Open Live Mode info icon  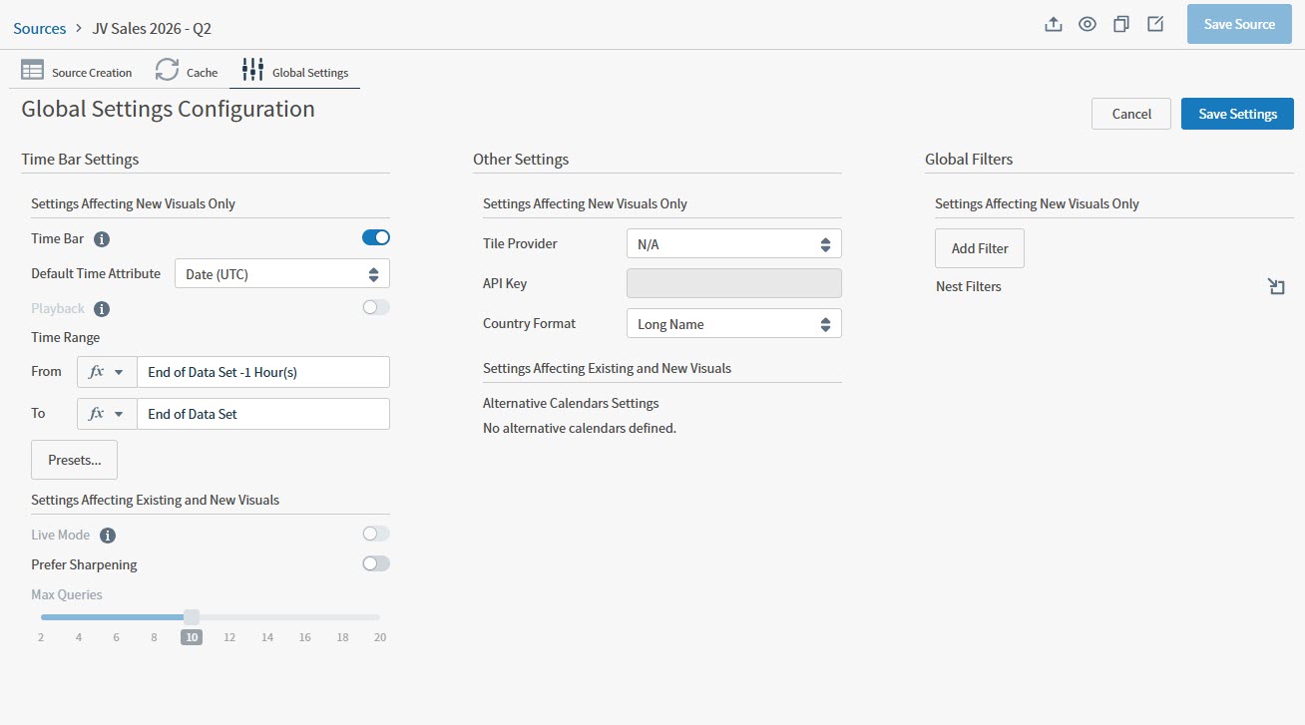tap(108, 536)
